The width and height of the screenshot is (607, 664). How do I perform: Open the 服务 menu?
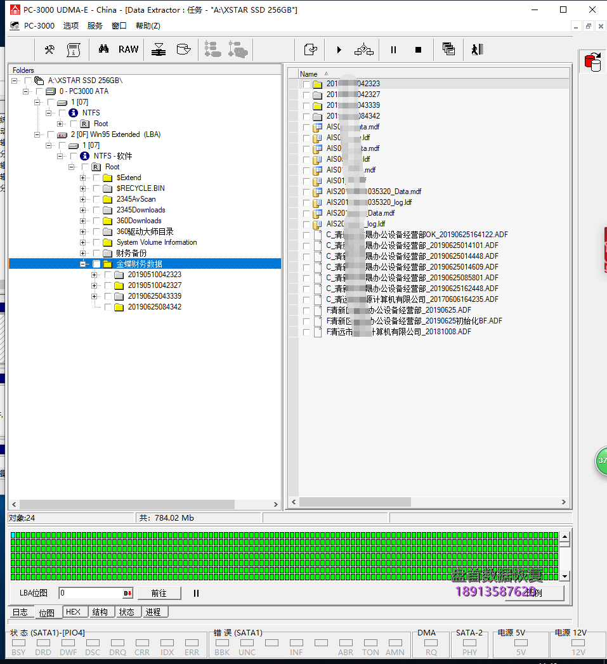coord(95,26)
